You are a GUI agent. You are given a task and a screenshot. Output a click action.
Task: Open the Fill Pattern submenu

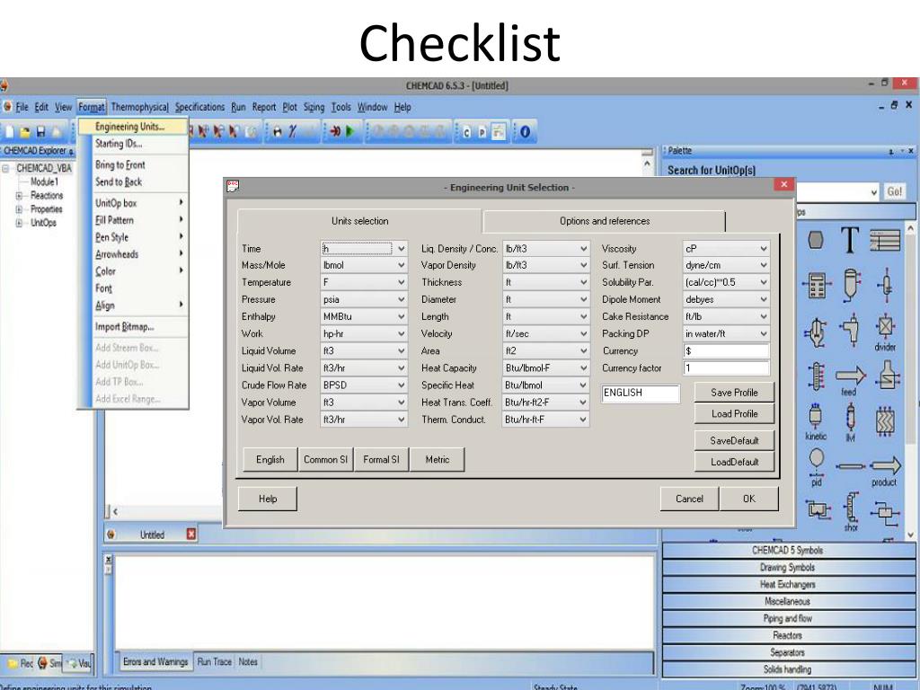[133, 220]
